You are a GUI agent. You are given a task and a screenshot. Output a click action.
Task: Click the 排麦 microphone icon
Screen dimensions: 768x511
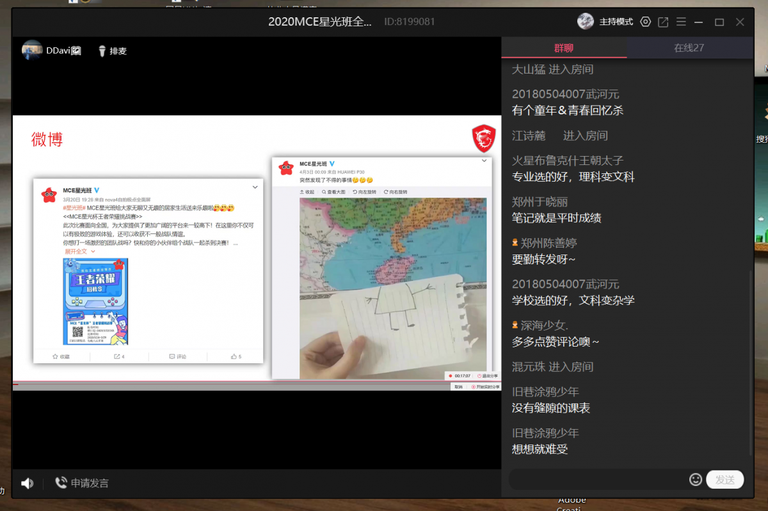101,51
